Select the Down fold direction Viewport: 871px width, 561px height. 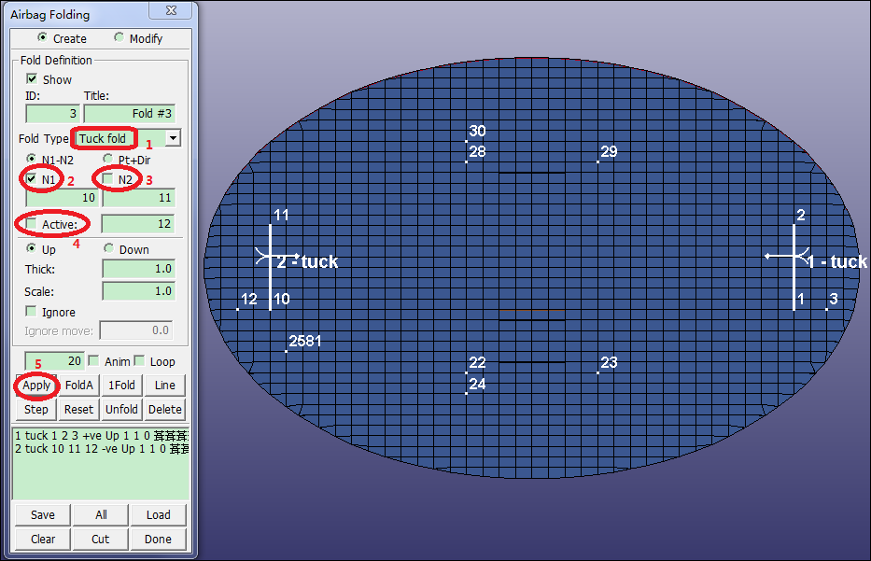(x=108, y=249)
